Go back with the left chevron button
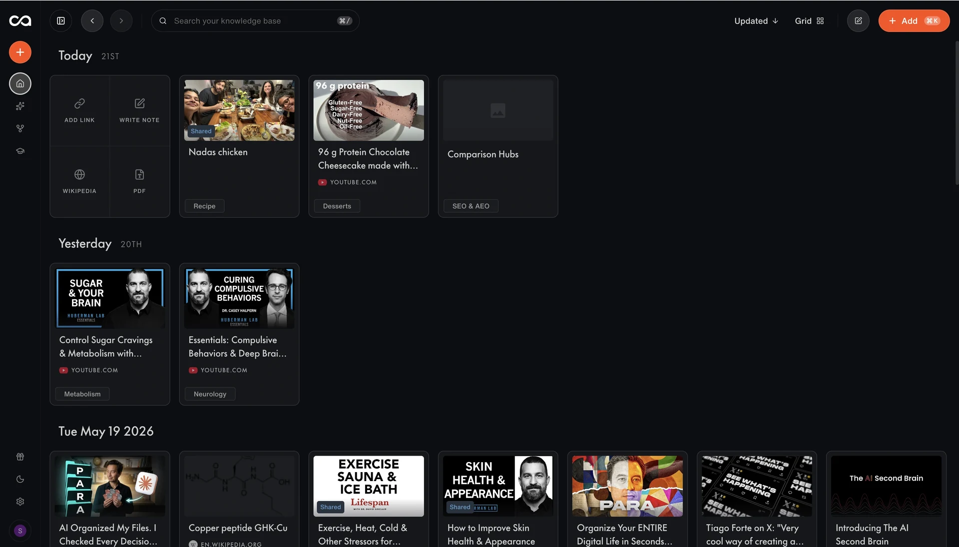Screen dimensions: 959x547 [x=92, y=20]
